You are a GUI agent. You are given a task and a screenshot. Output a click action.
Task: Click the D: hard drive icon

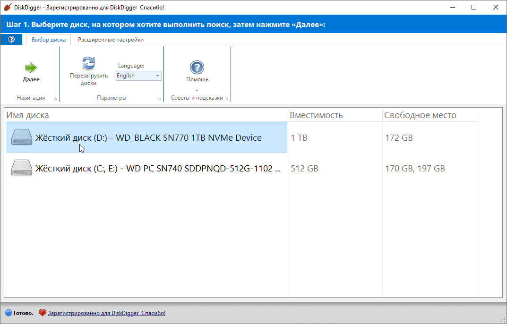[22, 137]
